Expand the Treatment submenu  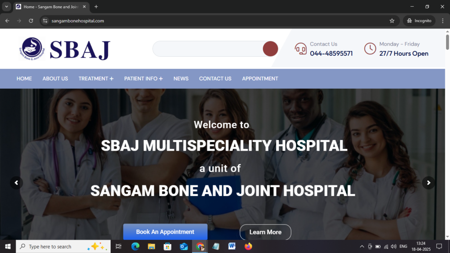[96, 79]
